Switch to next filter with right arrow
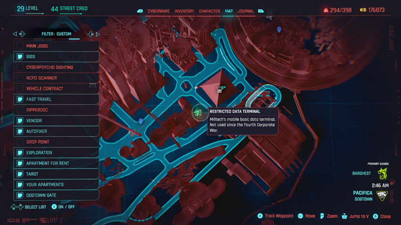The height and width of the screenshot is (225, 401). [98, 34]
